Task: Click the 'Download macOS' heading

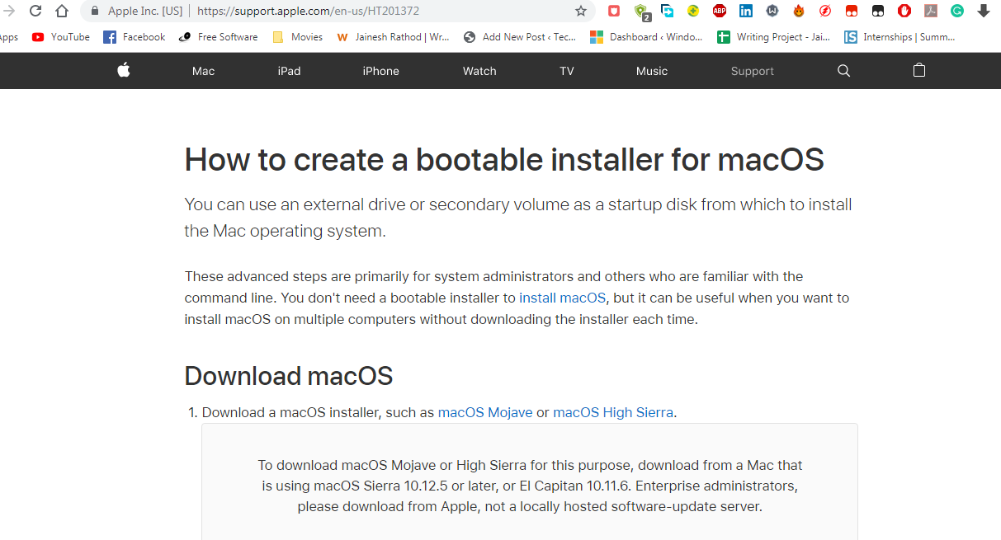Action: coord(289,376)
